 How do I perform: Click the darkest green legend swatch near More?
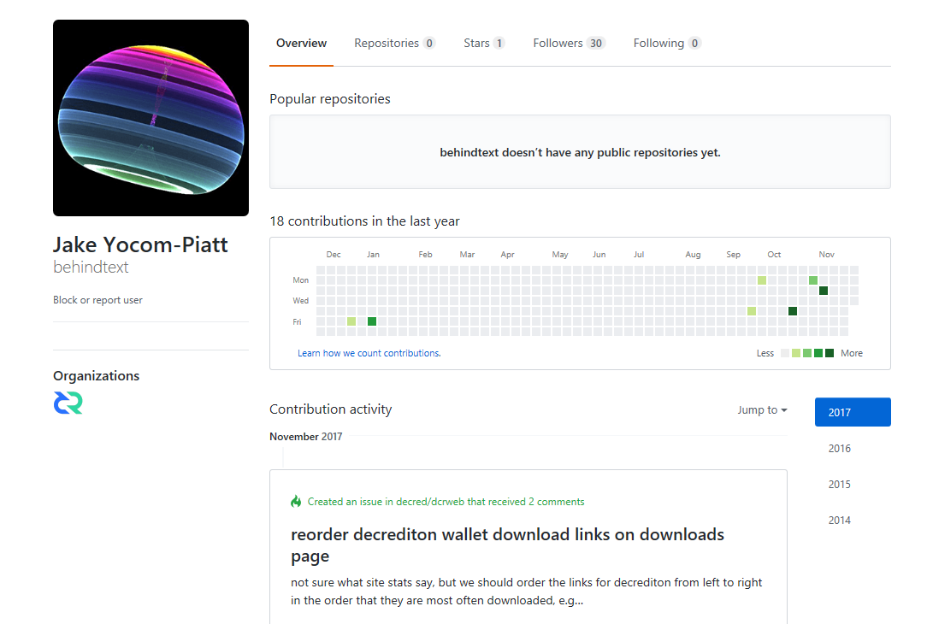tap(830, 353)
